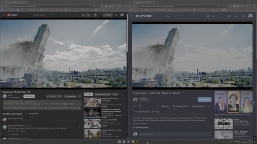Screen dimensions: 257x144
Task: Click the Rutube video player frame
Action: tap(192, 56)
